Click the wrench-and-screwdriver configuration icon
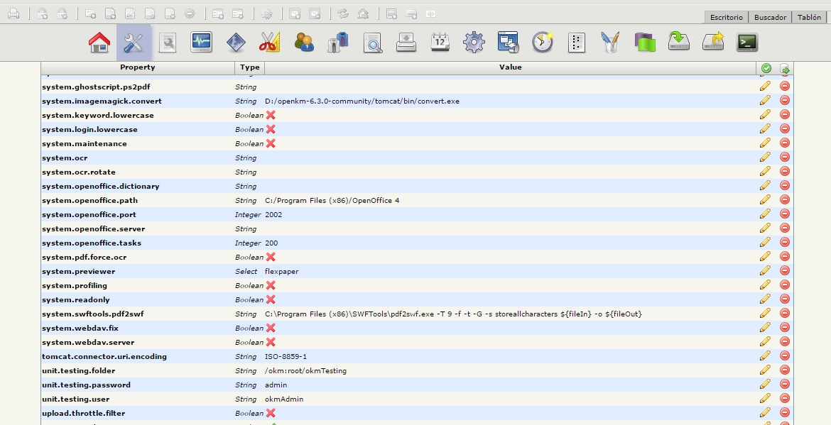 coord(134,43)
